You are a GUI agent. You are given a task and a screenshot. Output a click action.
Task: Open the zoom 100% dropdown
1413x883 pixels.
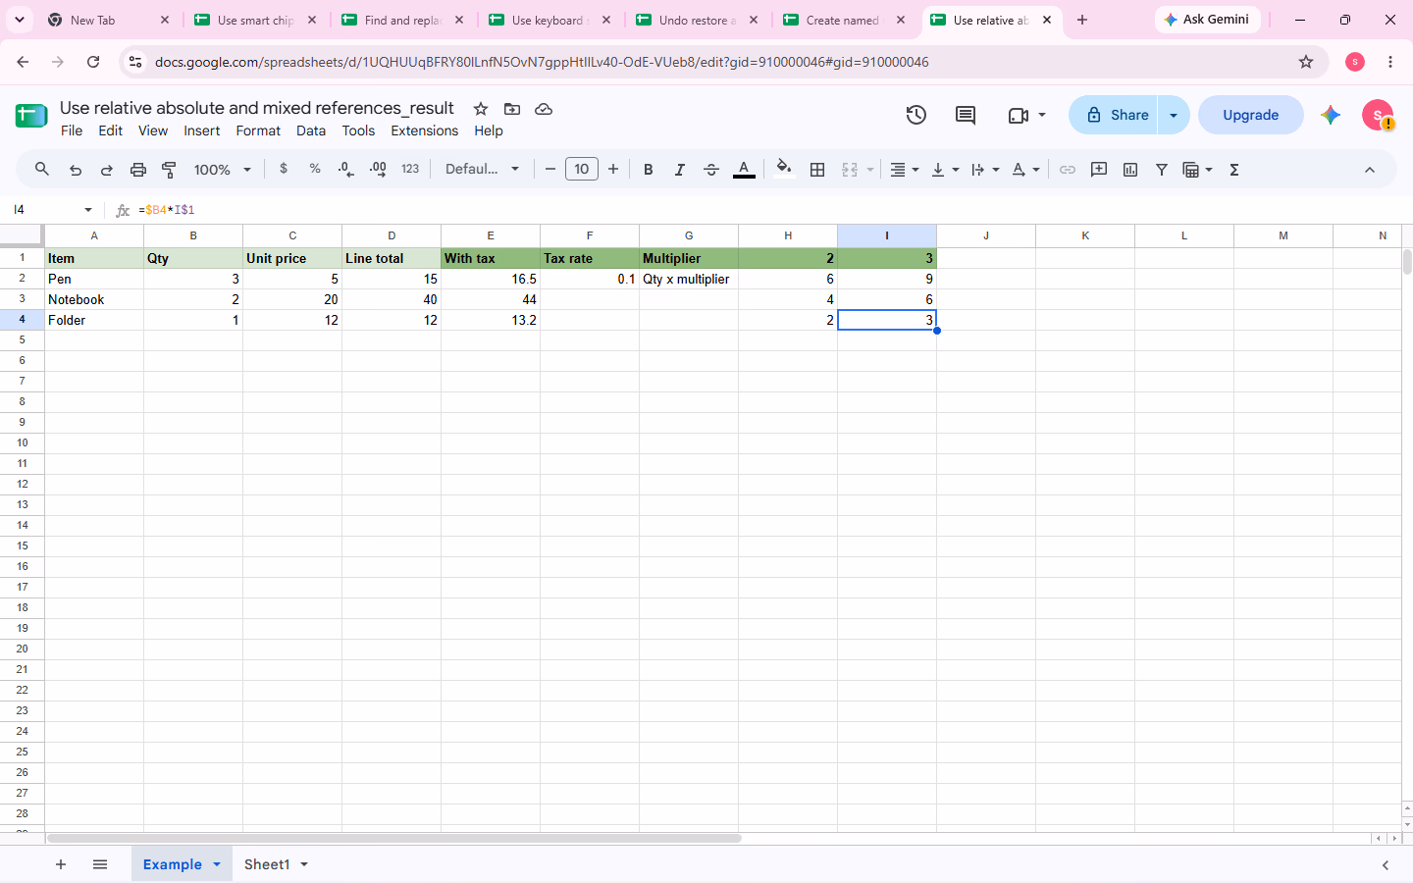tap(223, 170)
